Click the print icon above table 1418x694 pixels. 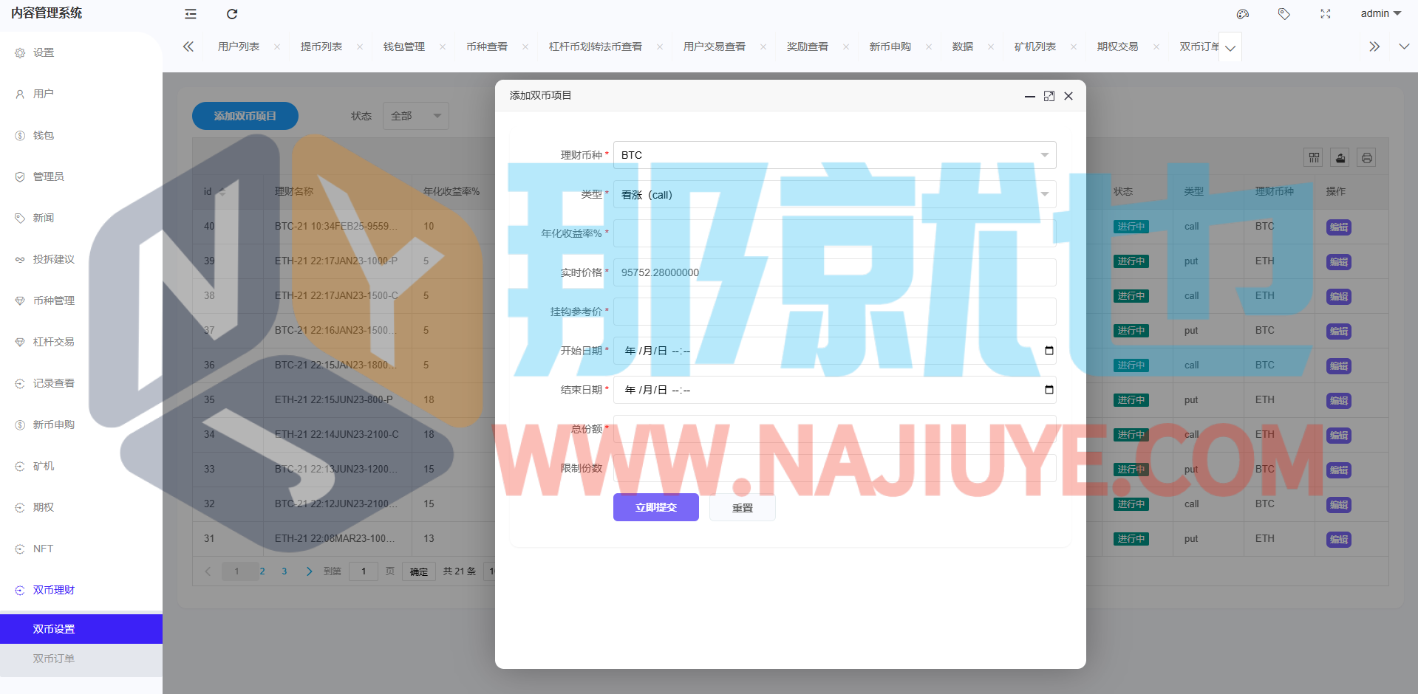[1367, 157]
